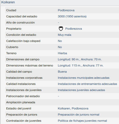Click the Kolkaren stadium title

point(8,2)
